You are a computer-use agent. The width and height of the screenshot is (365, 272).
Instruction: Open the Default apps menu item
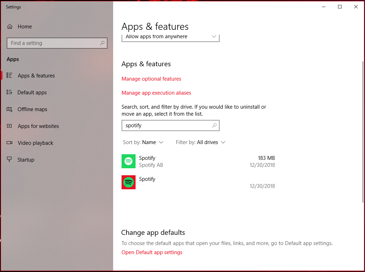click(x=32, y=93)
